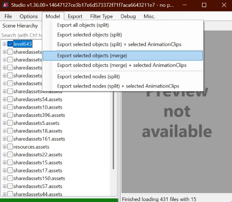Select the resources.assets tree label
This screenshot has height=202, width=232.
pos(31,147)
